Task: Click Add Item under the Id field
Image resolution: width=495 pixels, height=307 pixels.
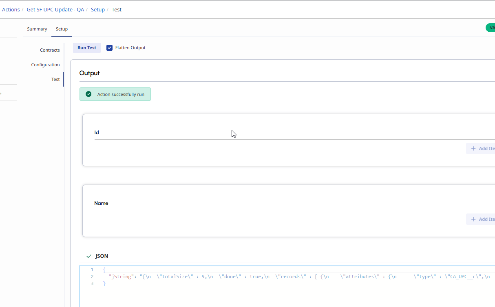Action: 481,148
